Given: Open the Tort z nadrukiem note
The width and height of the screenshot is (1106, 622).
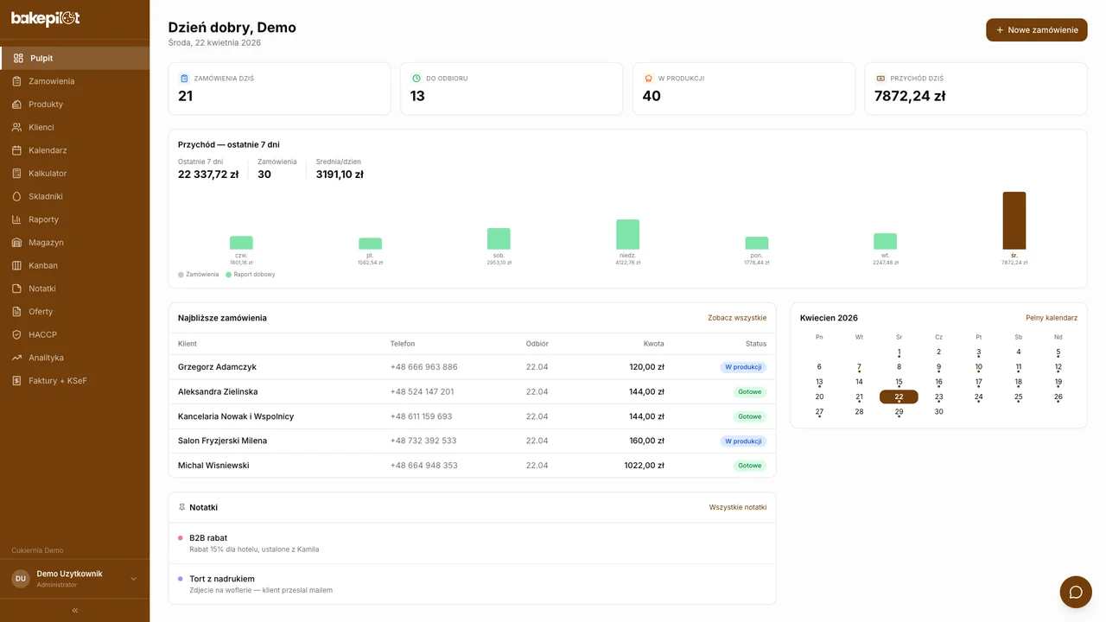Looking at the screenshot, I should pyautogui.click(x=472, y=584).
